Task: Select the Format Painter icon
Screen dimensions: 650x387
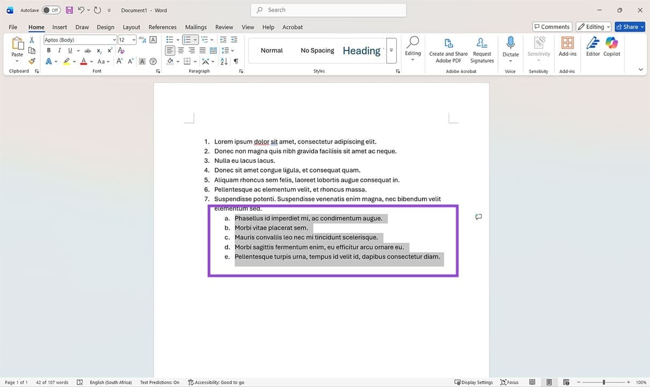Action: tap(31, 61)
